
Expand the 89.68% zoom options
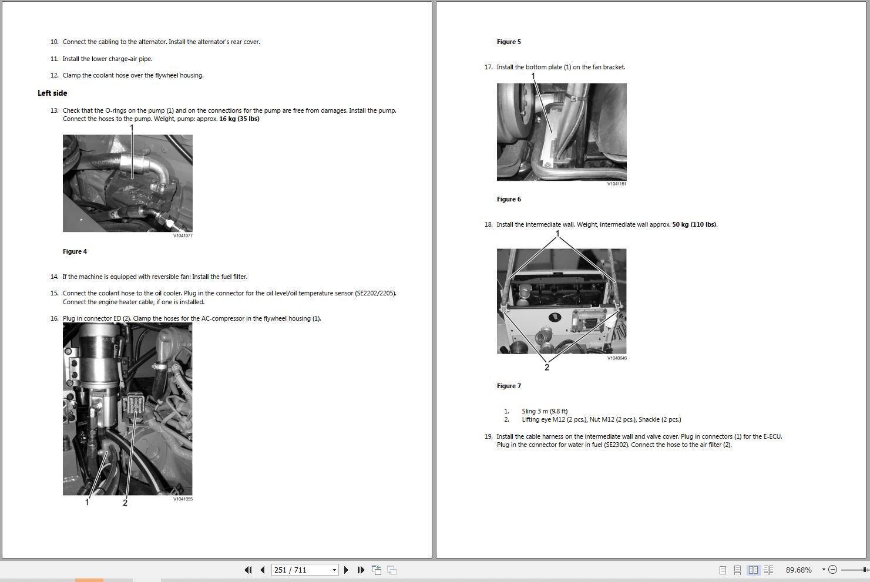click(822, 570)
